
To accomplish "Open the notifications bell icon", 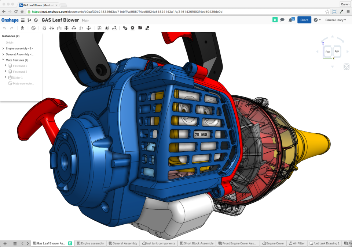I will tap(291, 20).
